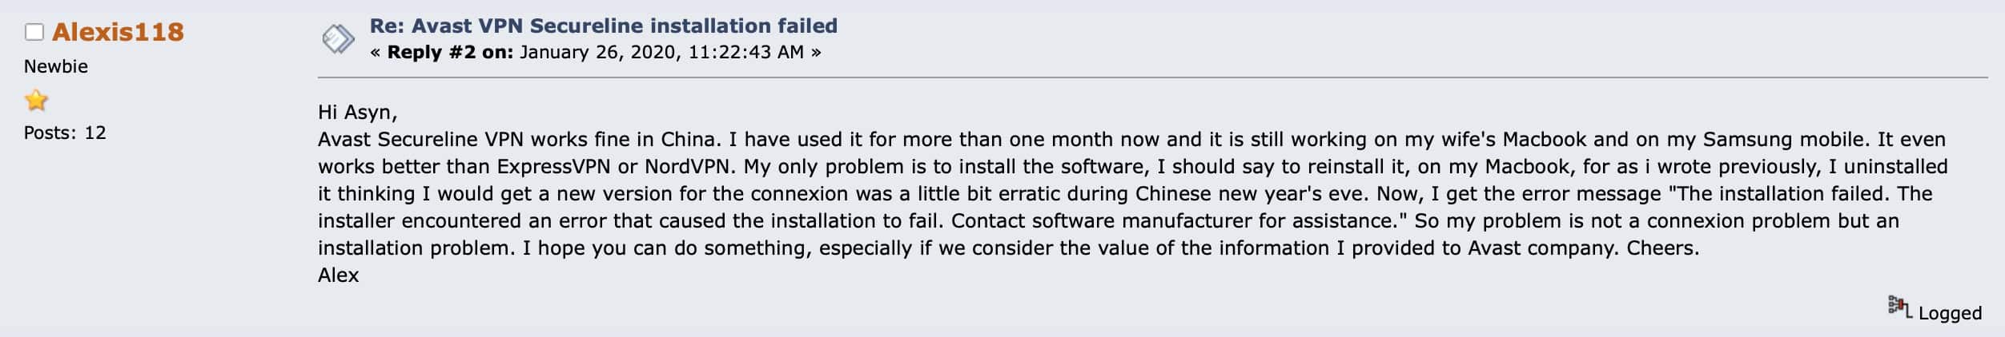Click the January 26, 2020 timestamp
Viewport: 2005px width, 337px height.
[x=661, y=53]
